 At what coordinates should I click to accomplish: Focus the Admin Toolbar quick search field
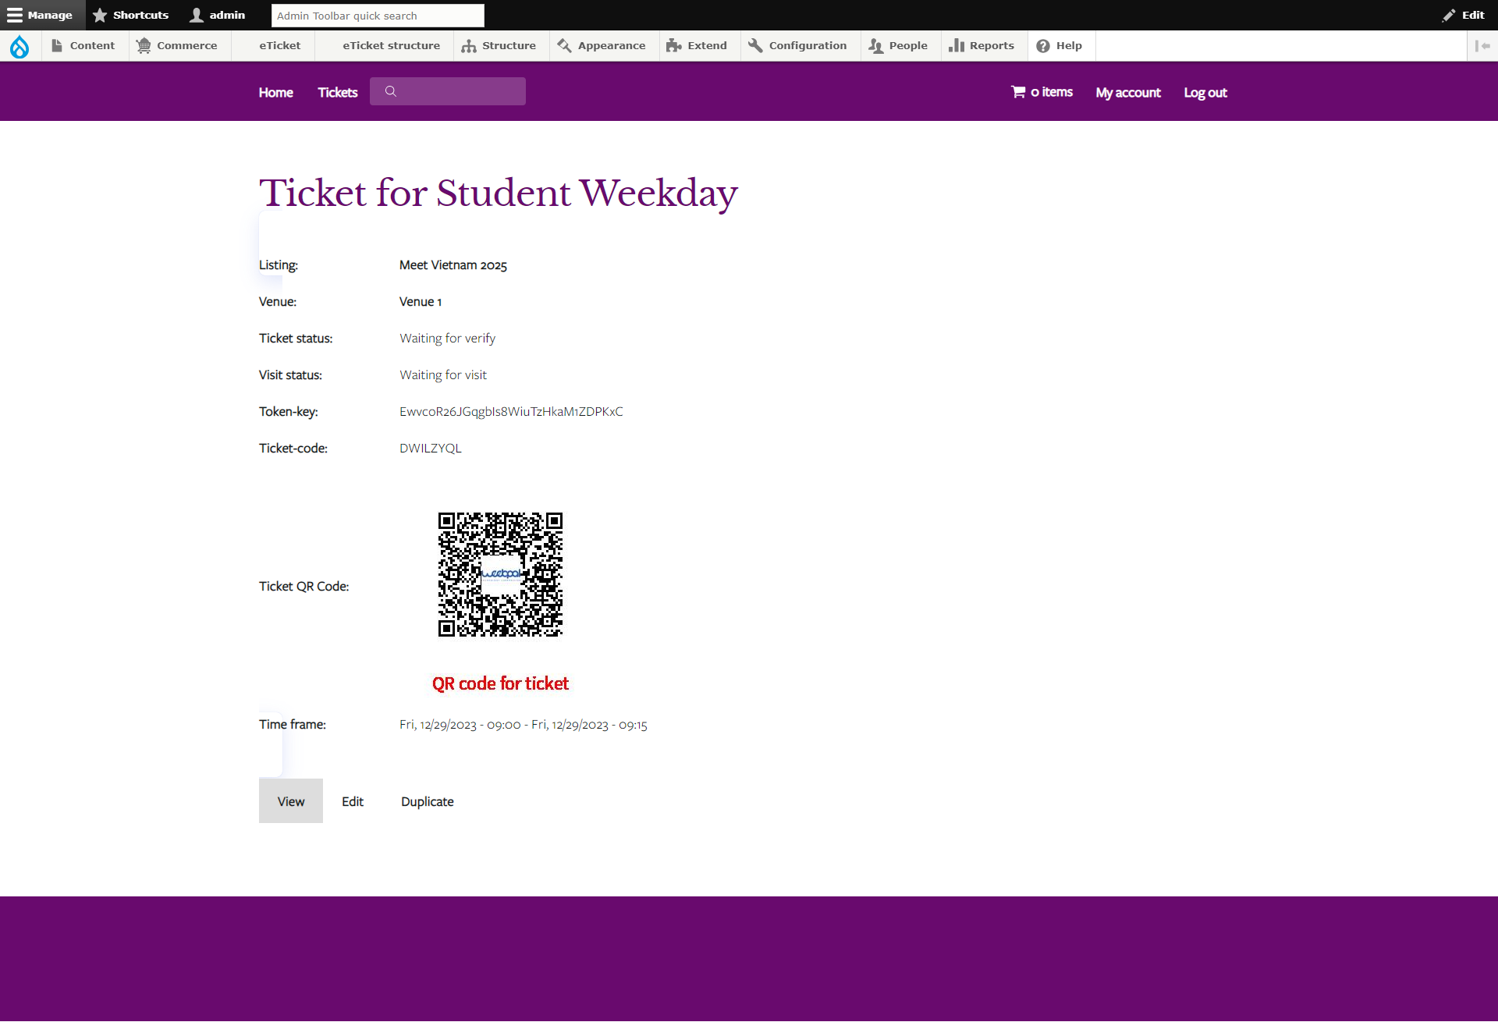[378, 15]
